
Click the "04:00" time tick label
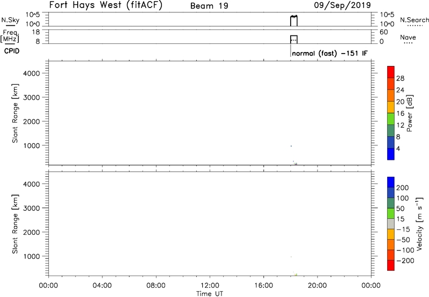point(102,286)
